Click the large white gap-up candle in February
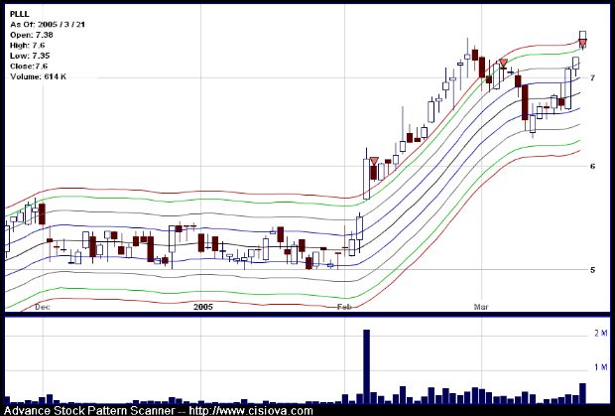 coord(366,179)
